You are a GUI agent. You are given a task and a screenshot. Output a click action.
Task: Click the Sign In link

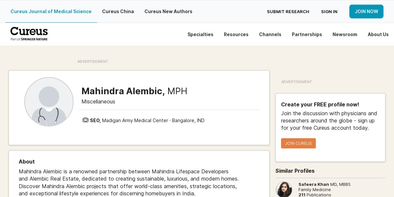click(329, 11)
